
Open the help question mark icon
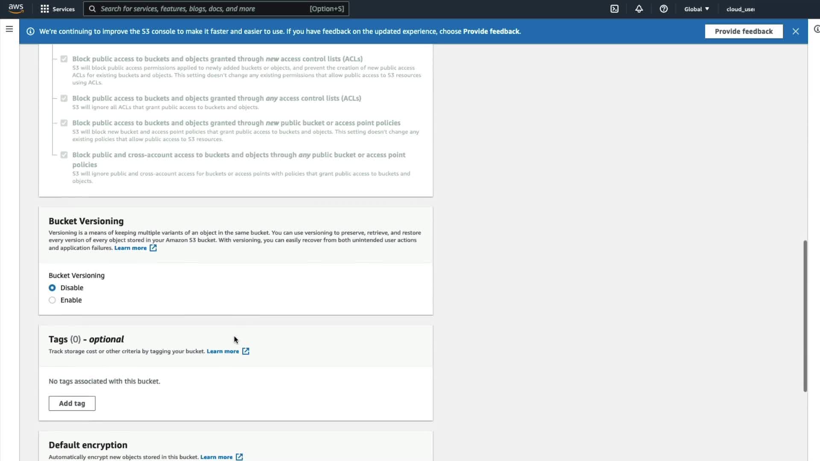pyautogui.click(x=663, y=9)
